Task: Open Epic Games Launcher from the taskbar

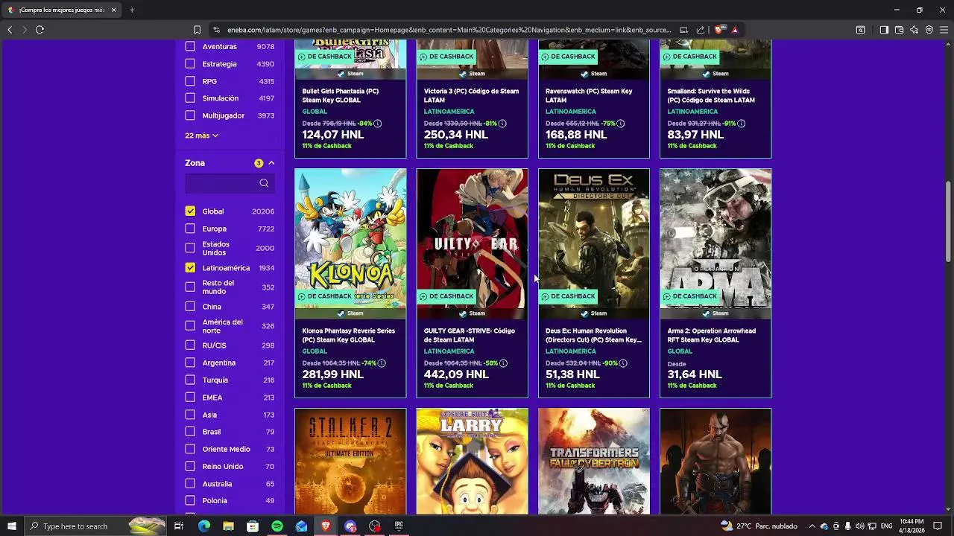Action: (399, 526)
